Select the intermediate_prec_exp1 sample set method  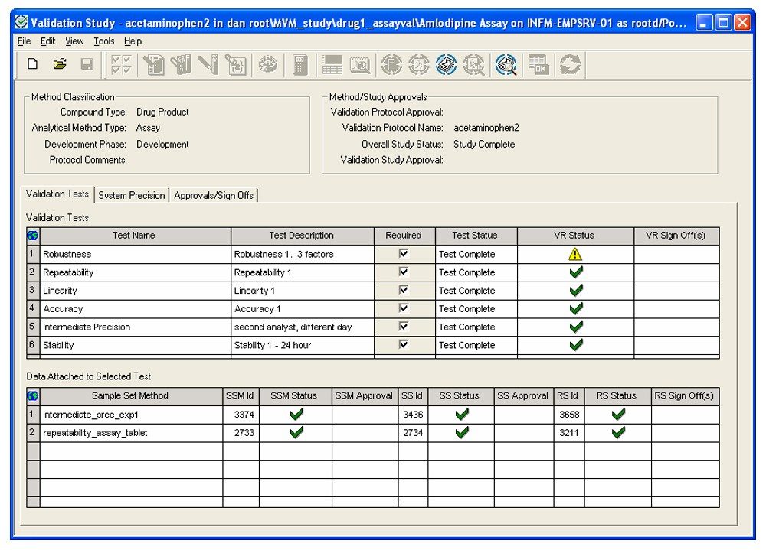pyautogui.click(x=131, y=415)
